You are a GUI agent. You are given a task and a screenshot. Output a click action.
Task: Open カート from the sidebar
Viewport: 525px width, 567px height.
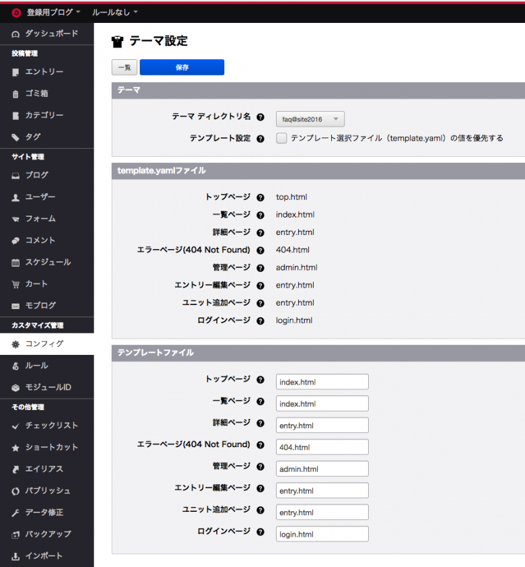36,283
